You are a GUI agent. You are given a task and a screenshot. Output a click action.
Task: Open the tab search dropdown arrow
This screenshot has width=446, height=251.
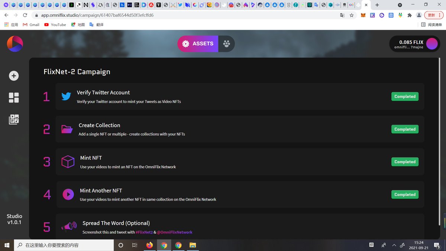tap(400, 5)
